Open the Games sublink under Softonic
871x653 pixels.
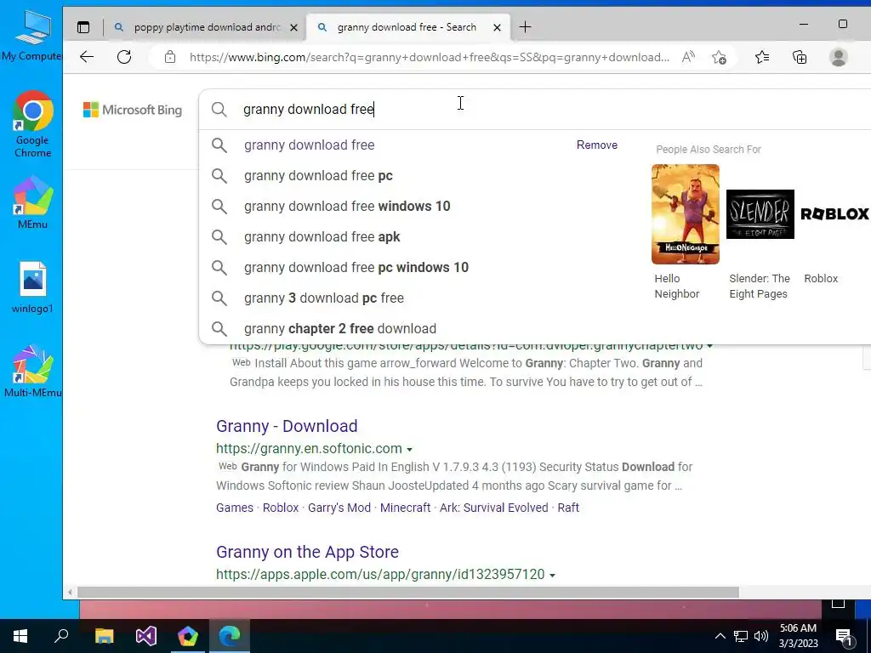[235, 508]
